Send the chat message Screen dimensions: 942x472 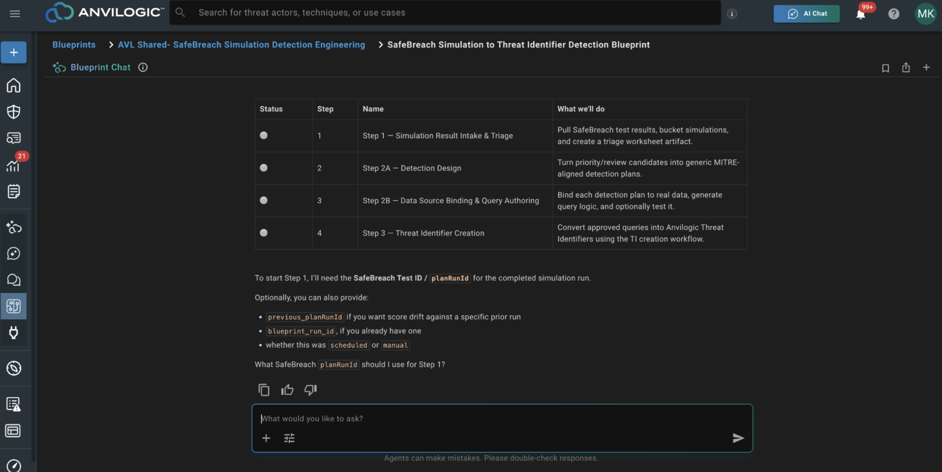coord(738,438)
